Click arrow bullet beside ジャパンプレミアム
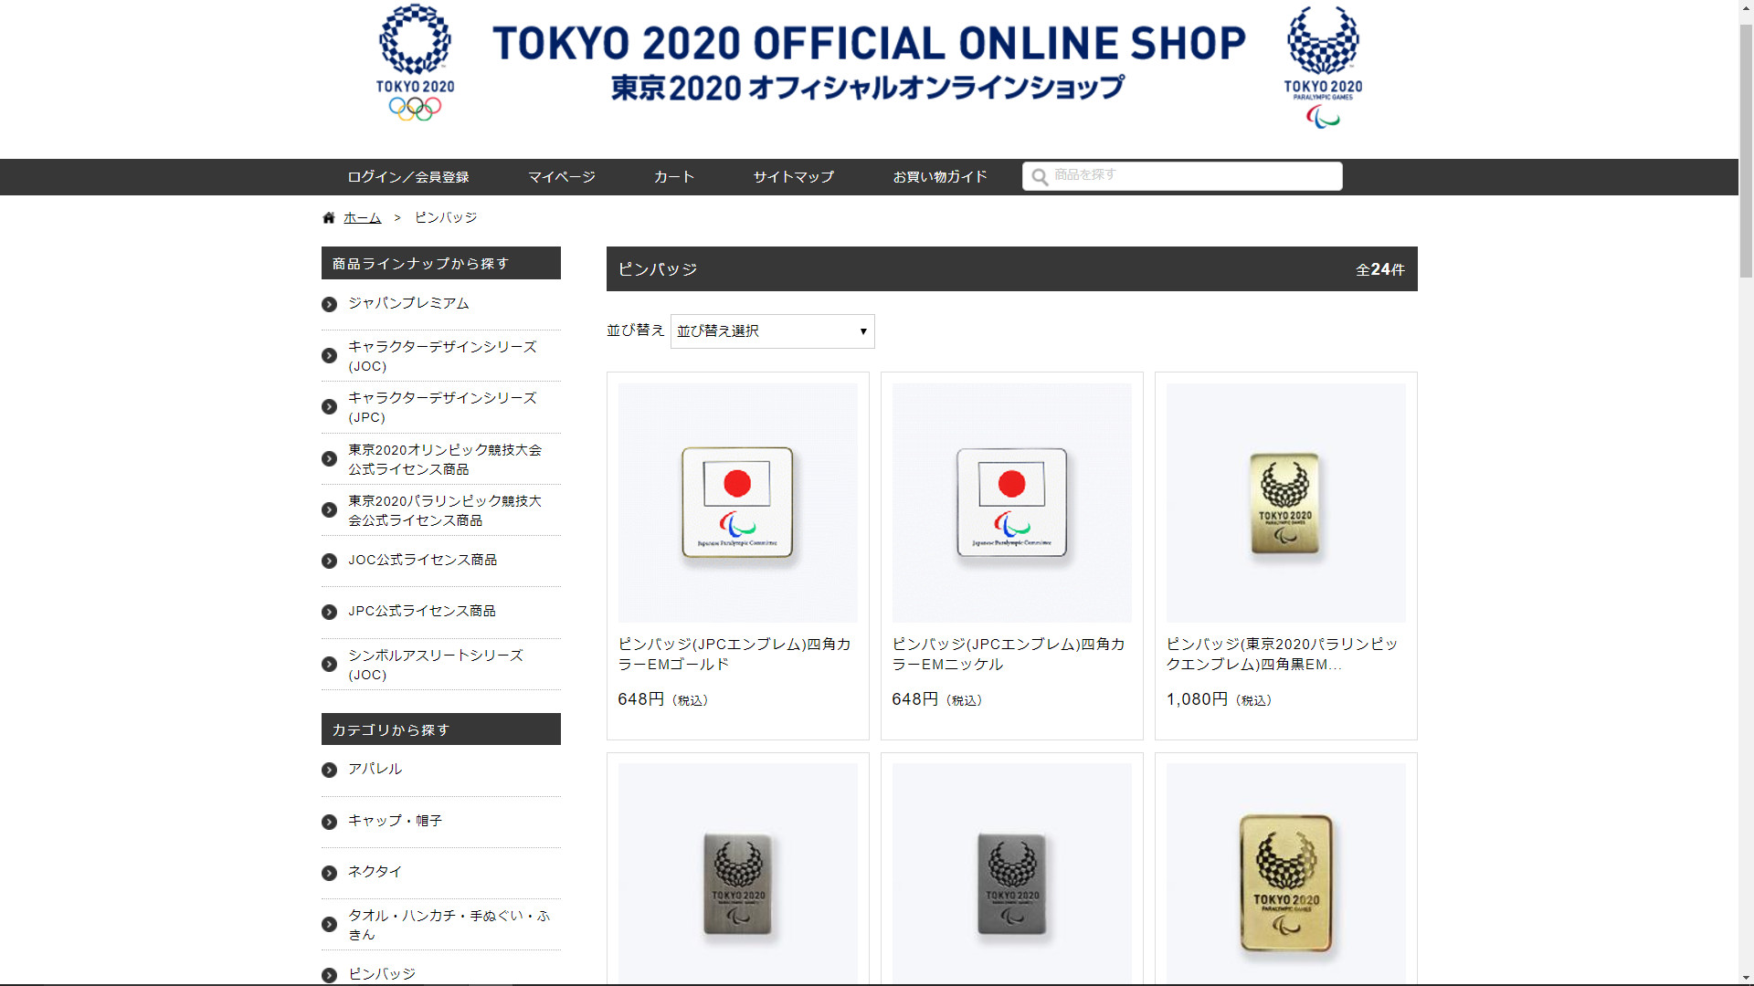Viewport: 1754px width, 986px height. click(x=330, y=305)
